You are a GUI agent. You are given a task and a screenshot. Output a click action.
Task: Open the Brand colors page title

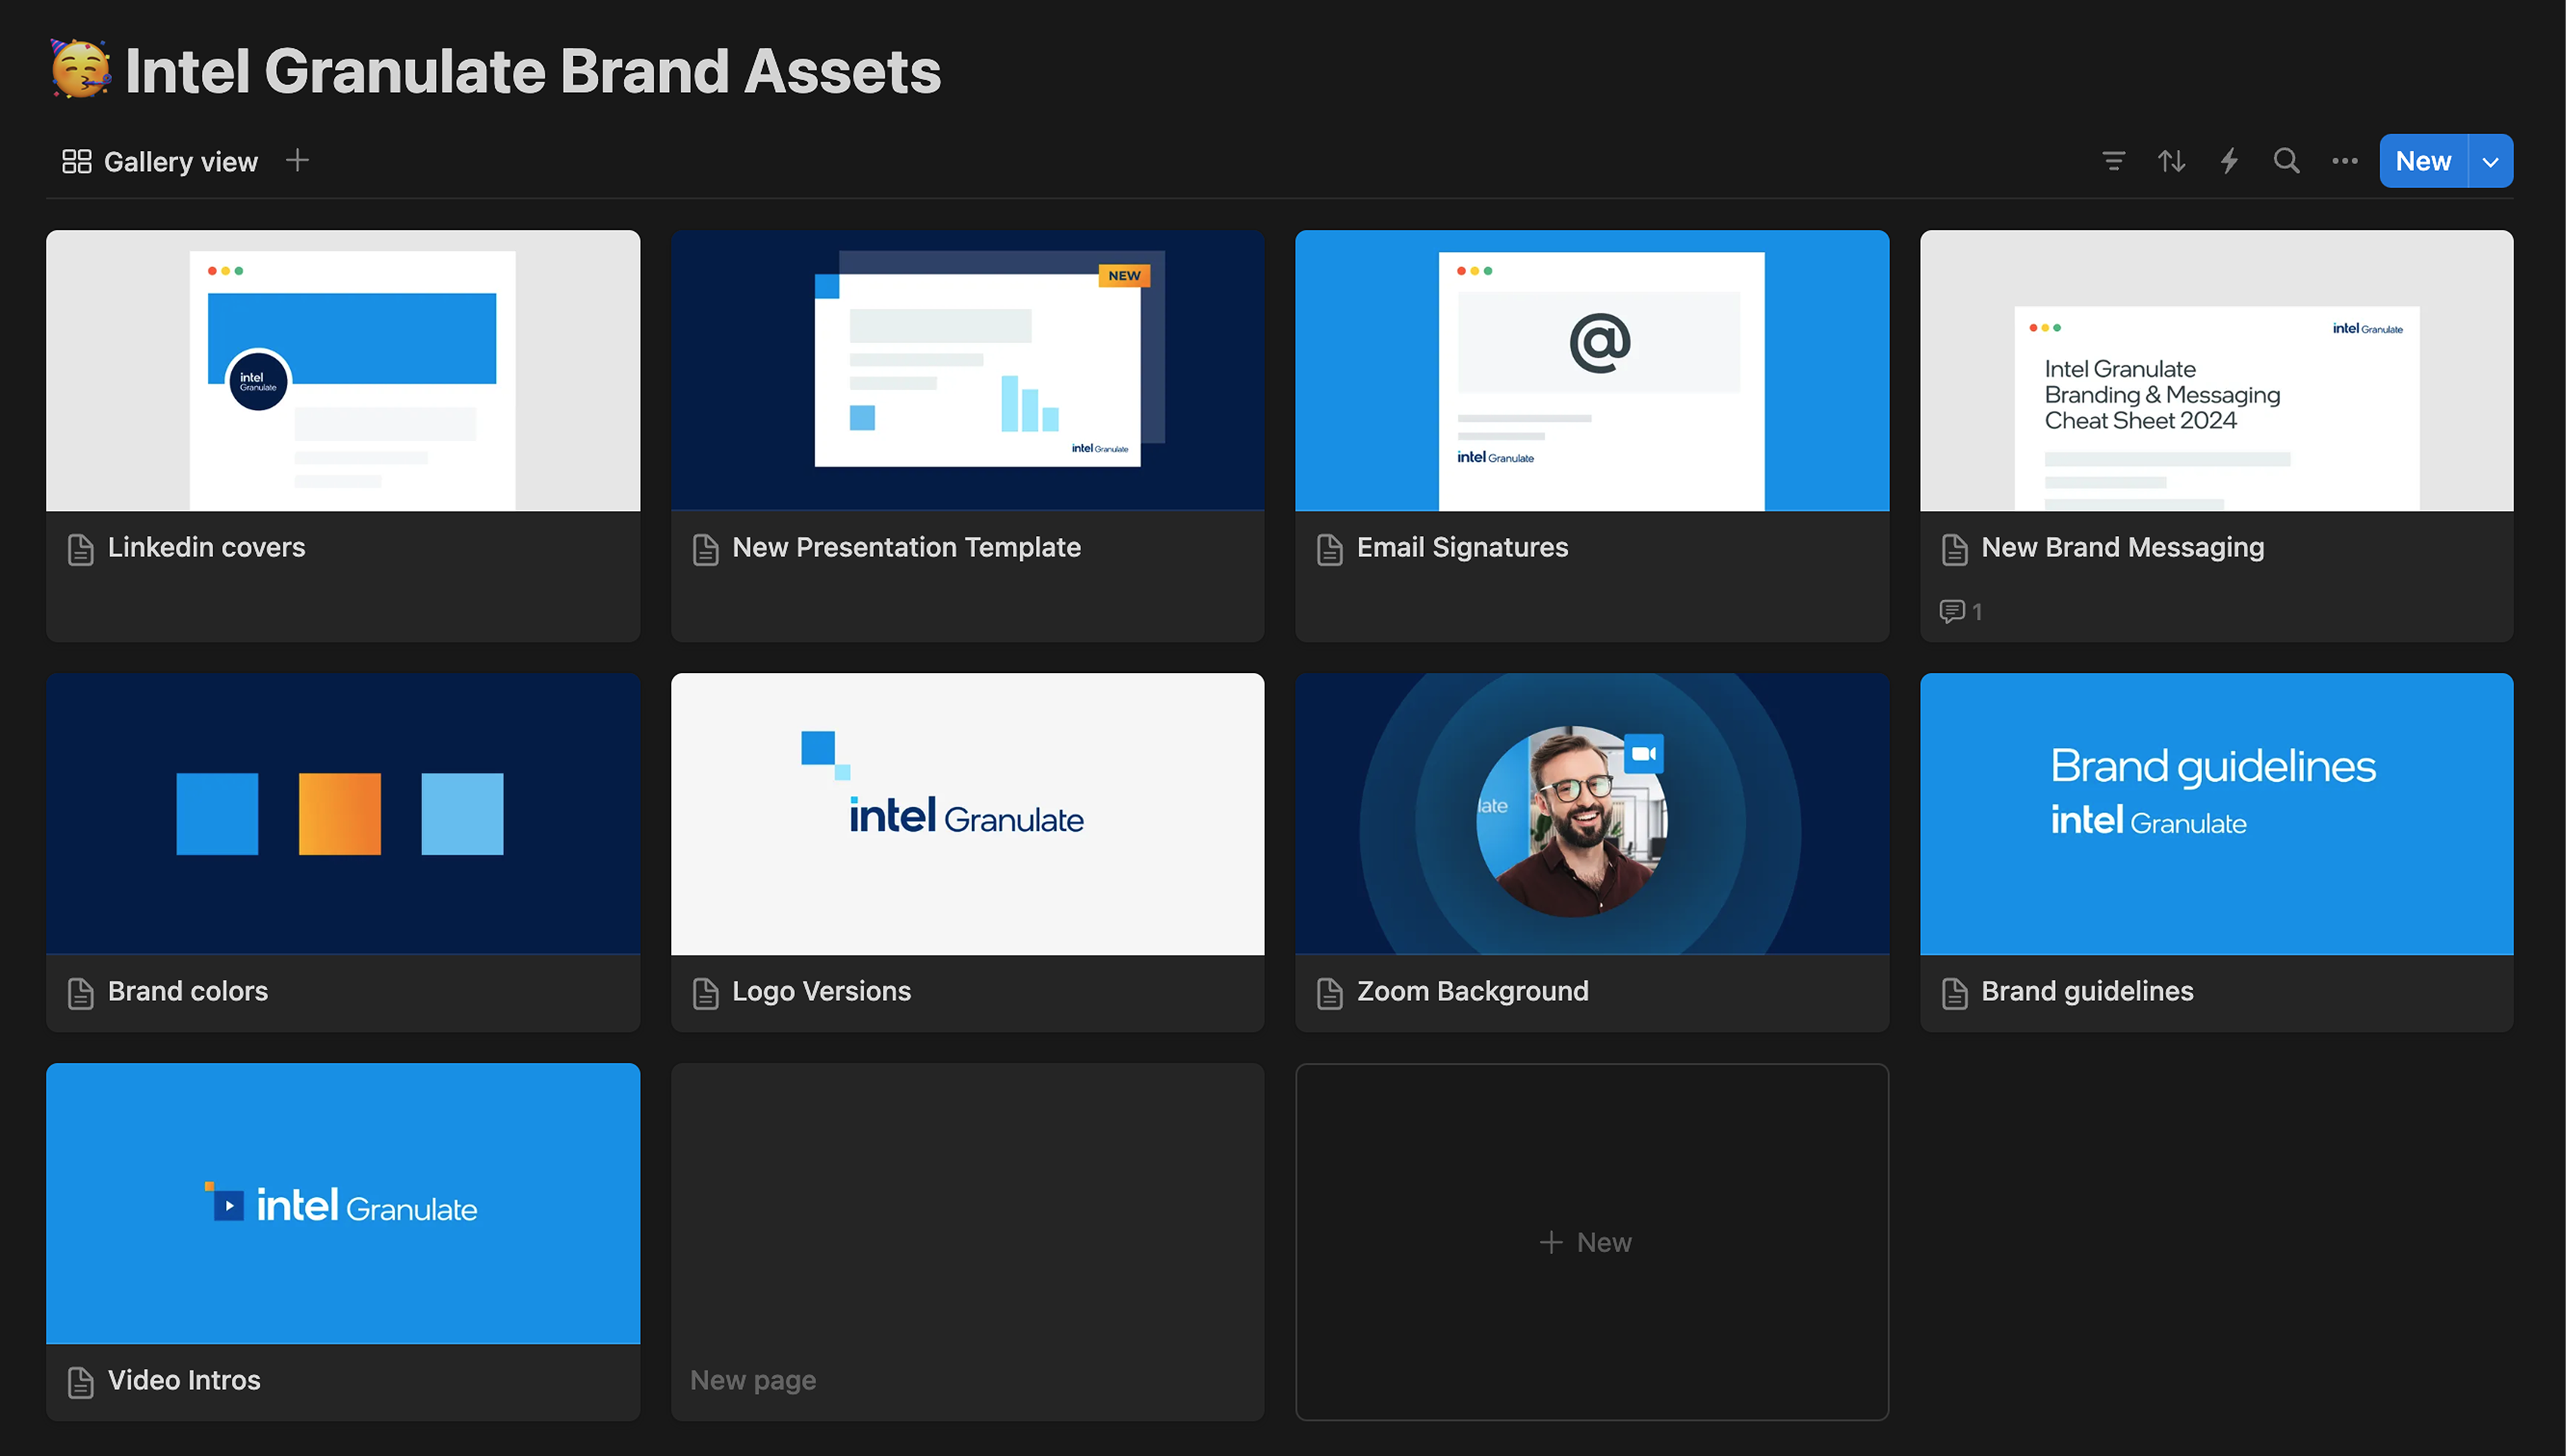[187, 991]
